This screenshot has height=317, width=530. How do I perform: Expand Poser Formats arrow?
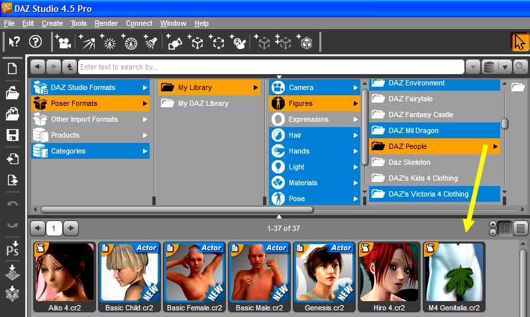[x=144, y=104]
